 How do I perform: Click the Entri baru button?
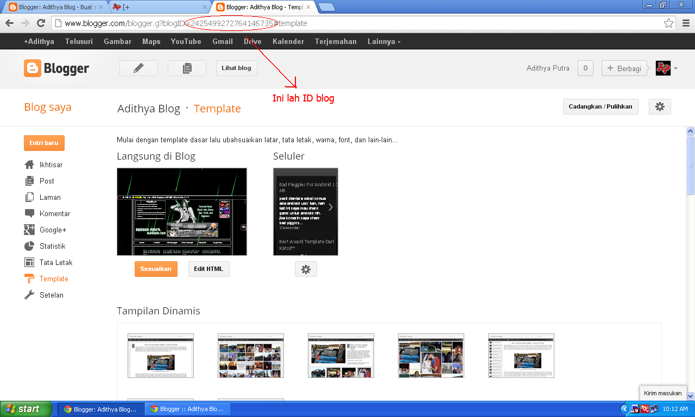pos(44,143)
